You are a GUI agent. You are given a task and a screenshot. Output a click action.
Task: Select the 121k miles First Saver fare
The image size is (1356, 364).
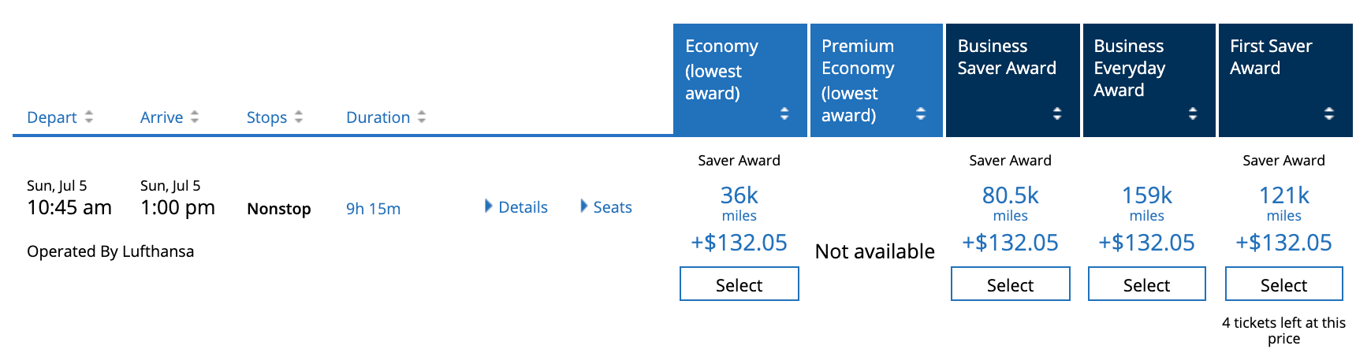1283,284
